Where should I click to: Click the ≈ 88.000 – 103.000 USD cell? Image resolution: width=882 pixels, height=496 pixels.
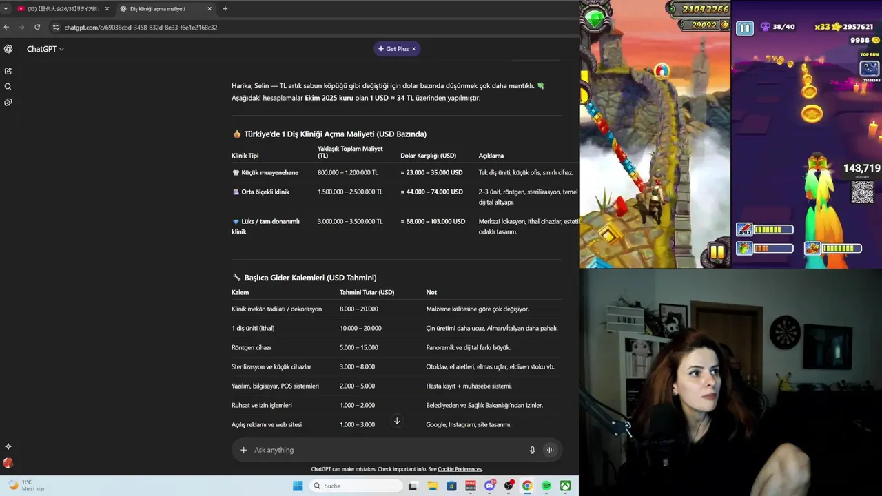click(x=433, y=221)
